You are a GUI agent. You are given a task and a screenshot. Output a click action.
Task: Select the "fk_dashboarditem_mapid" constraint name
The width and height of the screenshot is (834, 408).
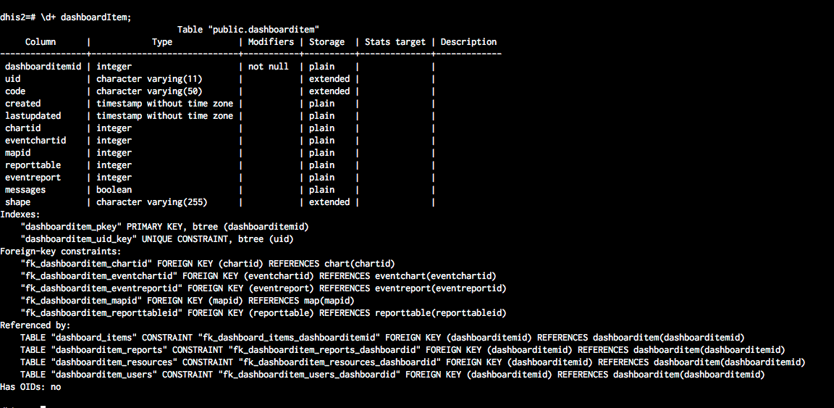click(83, 301)
